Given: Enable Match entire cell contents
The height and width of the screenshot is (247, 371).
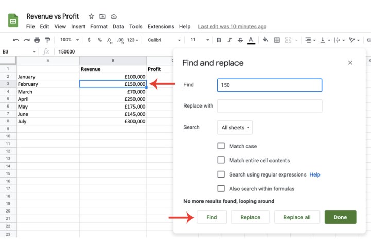Looking at the screenshot, I should [x=221, y=160].
